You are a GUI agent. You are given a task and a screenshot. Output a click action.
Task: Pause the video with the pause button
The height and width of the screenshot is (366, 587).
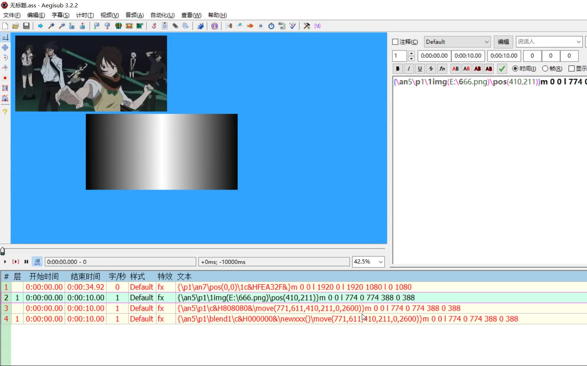26,262
